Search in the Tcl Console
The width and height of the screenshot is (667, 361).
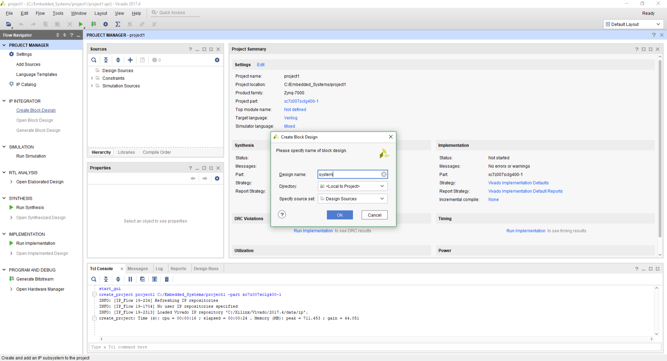pyautogui.click(x=94, y=279)
